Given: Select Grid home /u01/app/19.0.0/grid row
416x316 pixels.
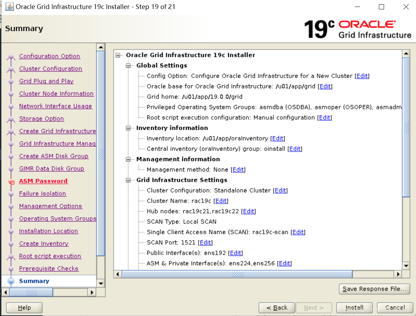Looking at the screenshot, I should (x=194, y=97).
